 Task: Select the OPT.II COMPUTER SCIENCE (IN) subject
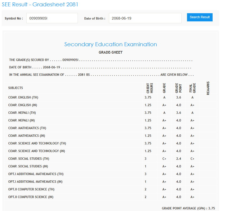(x=32, y=197)
